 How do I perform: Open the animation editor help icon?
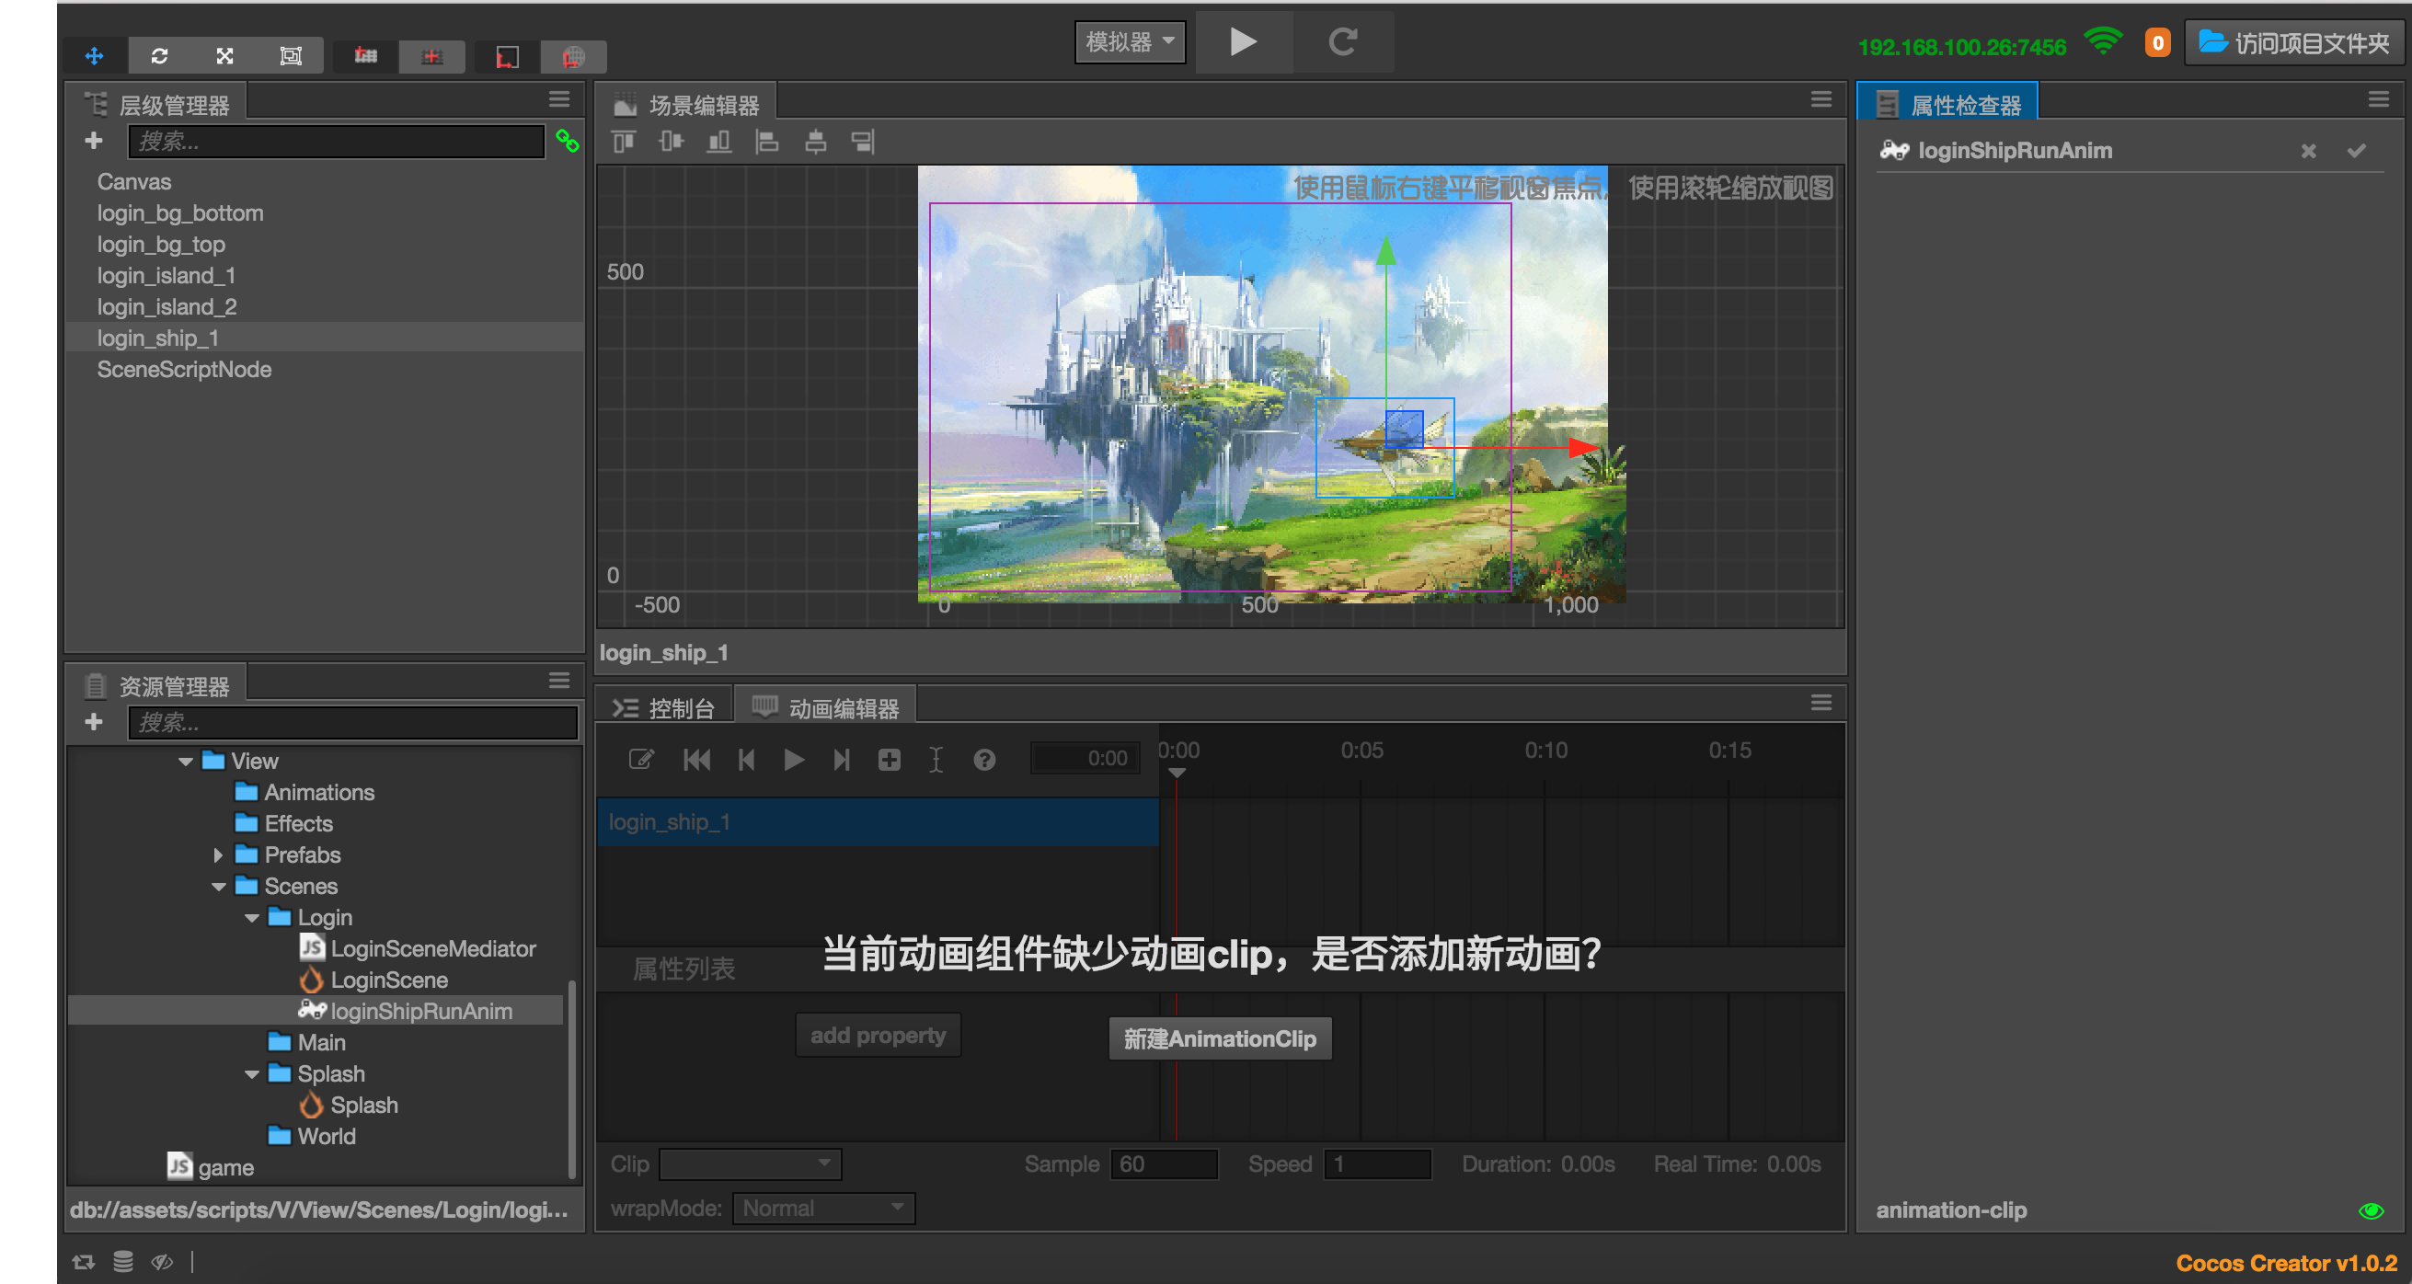tap(984, 760)
